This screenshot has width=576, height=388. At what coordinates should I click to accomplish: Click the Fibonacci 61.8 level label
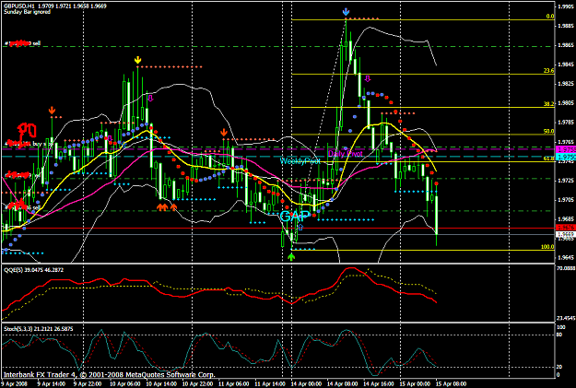[x=549, y=159]
